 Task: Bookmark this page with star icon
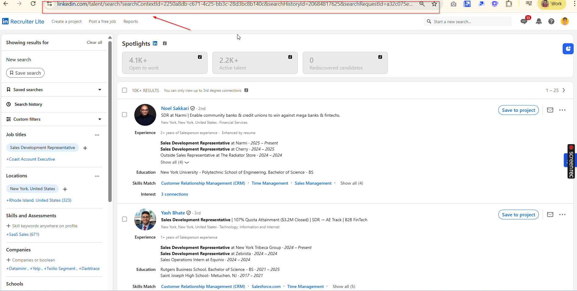click(434, 4)
